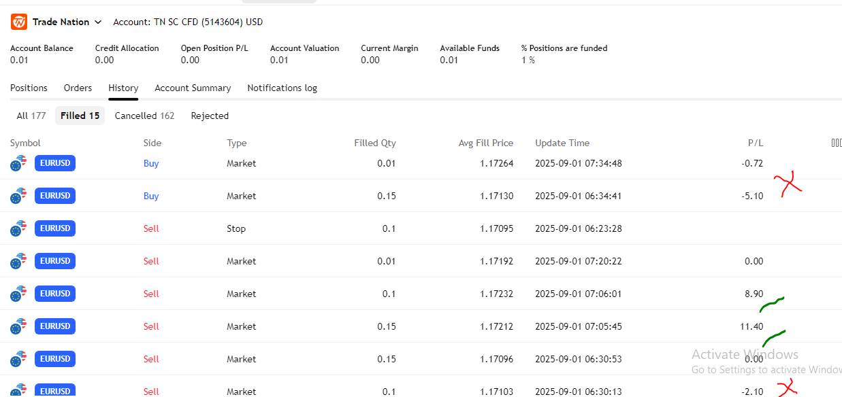Open the Account Summary tab
Viewport: 842px width, 397px height.
(x=193, y=88)
